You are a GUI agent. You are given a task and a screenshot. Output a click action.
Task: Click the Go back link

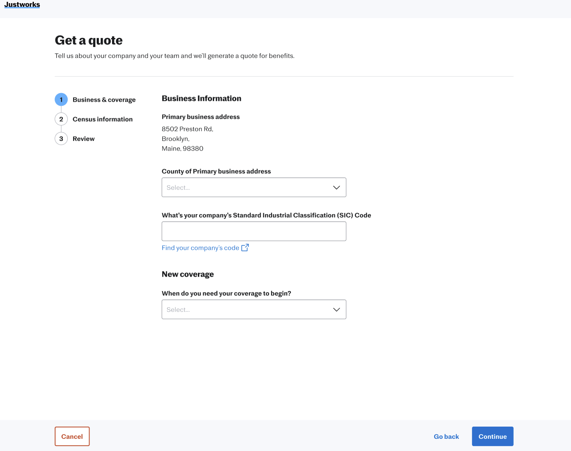point(446,437)
